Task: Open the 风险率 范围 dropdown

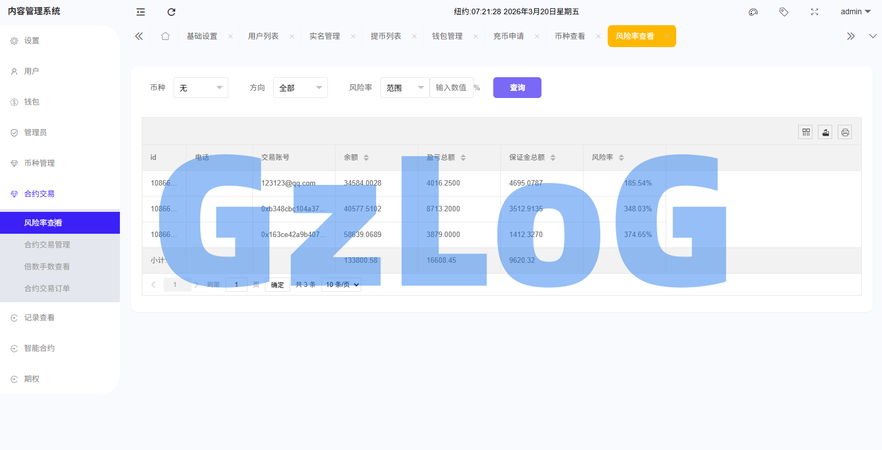Action: (x=405, y=88)
